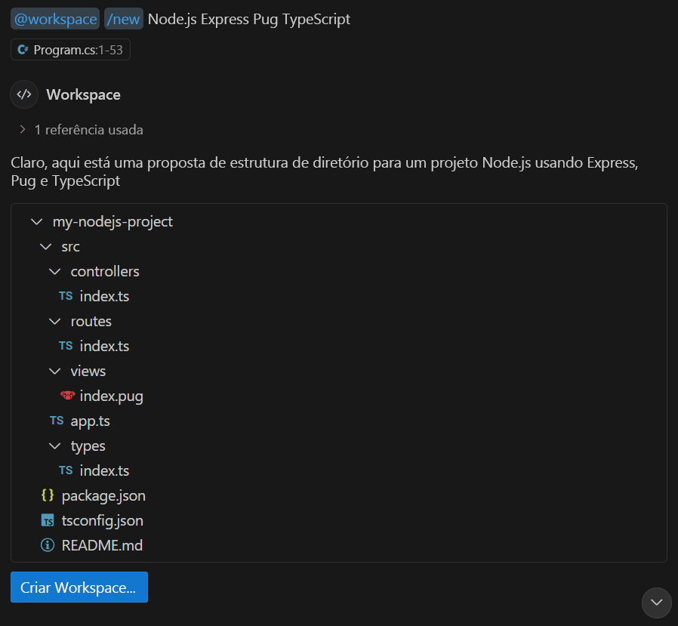Select the /new command chip
The height and width of the screenshot is (626, 678).
[x=123, y=18]
